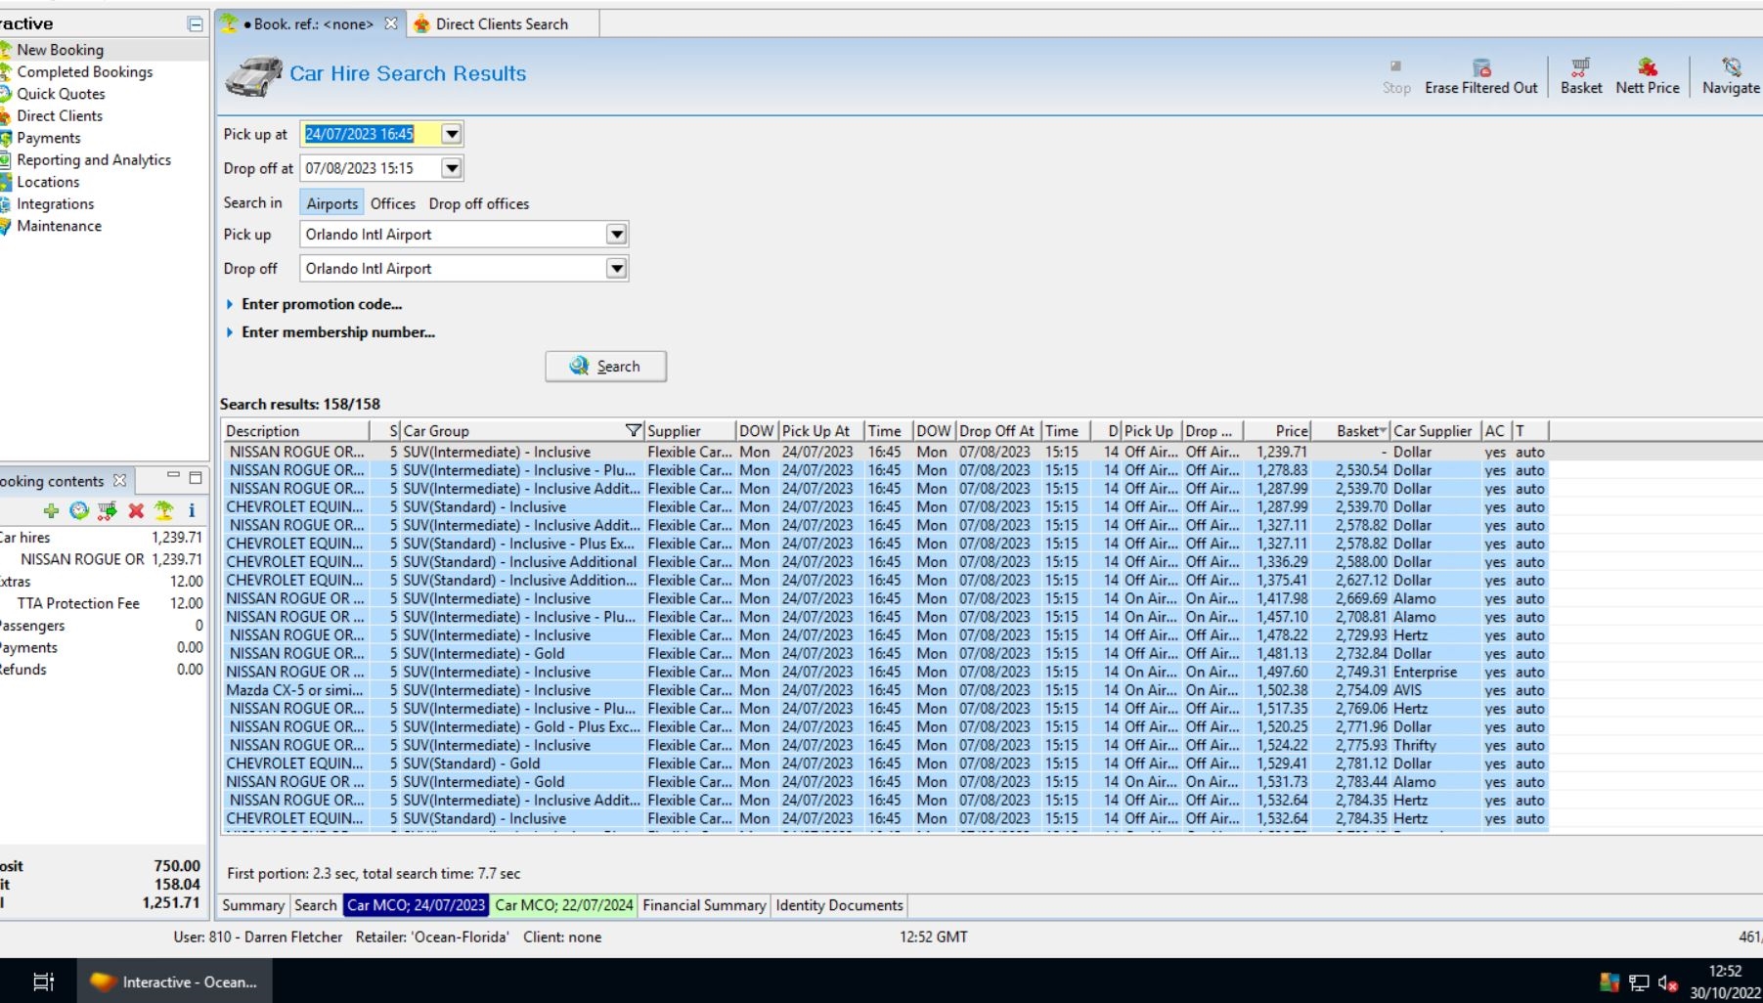
Task: Click the muted volume icon in system tray
Action: coord(1668,982)
